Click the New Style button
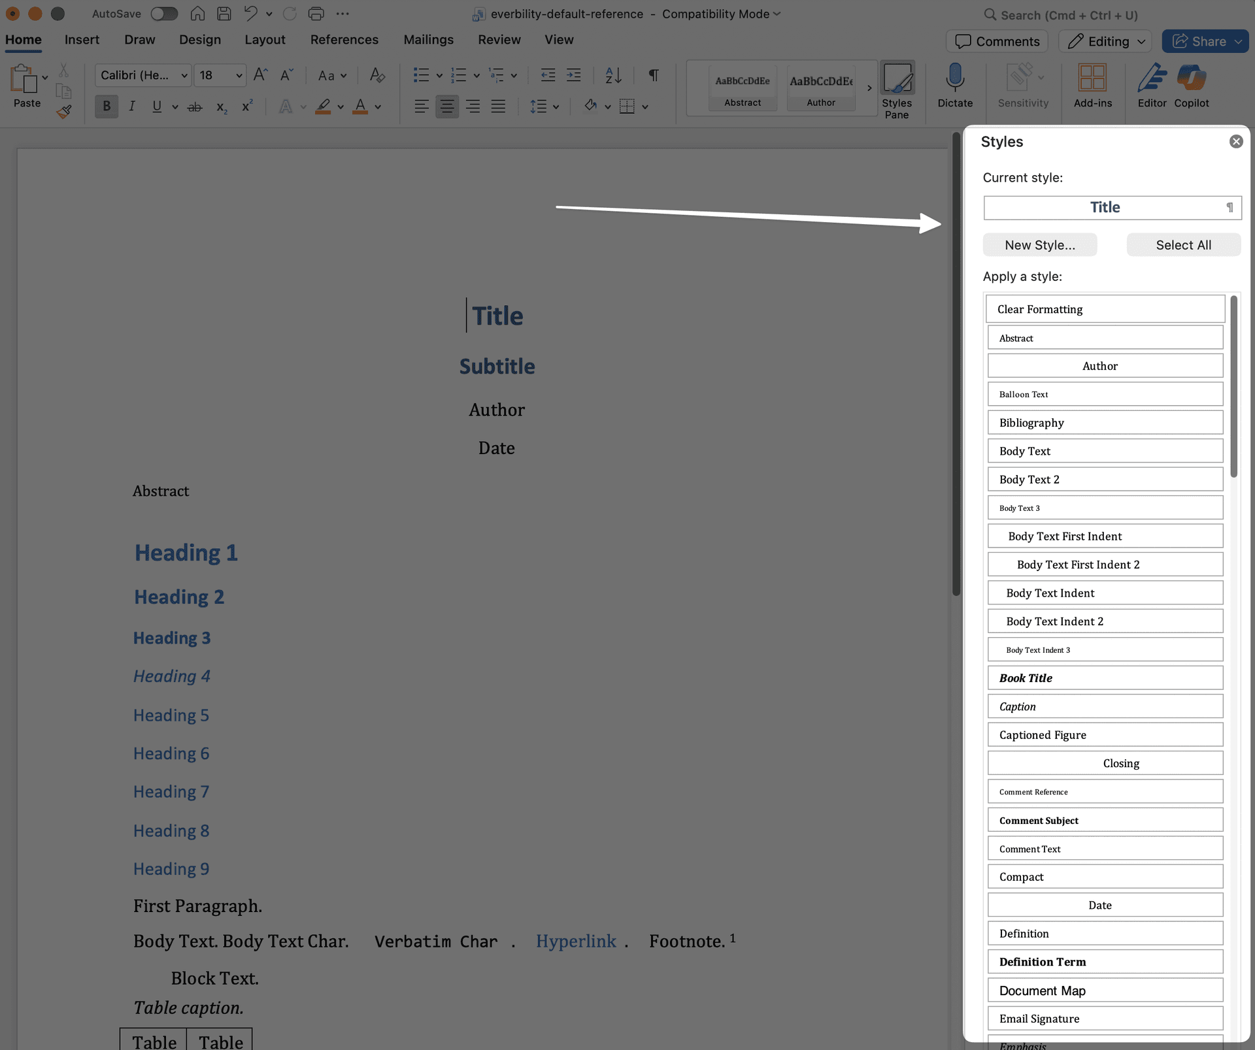Viewport: 1255px width, 1050px height. [x=1039, y=244]
